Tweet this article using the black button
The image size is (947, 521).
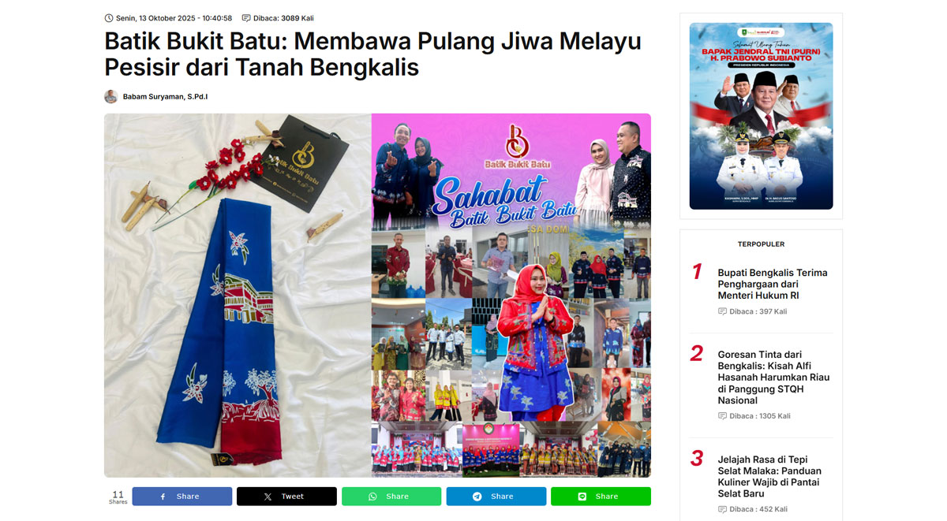click(286, 497)
